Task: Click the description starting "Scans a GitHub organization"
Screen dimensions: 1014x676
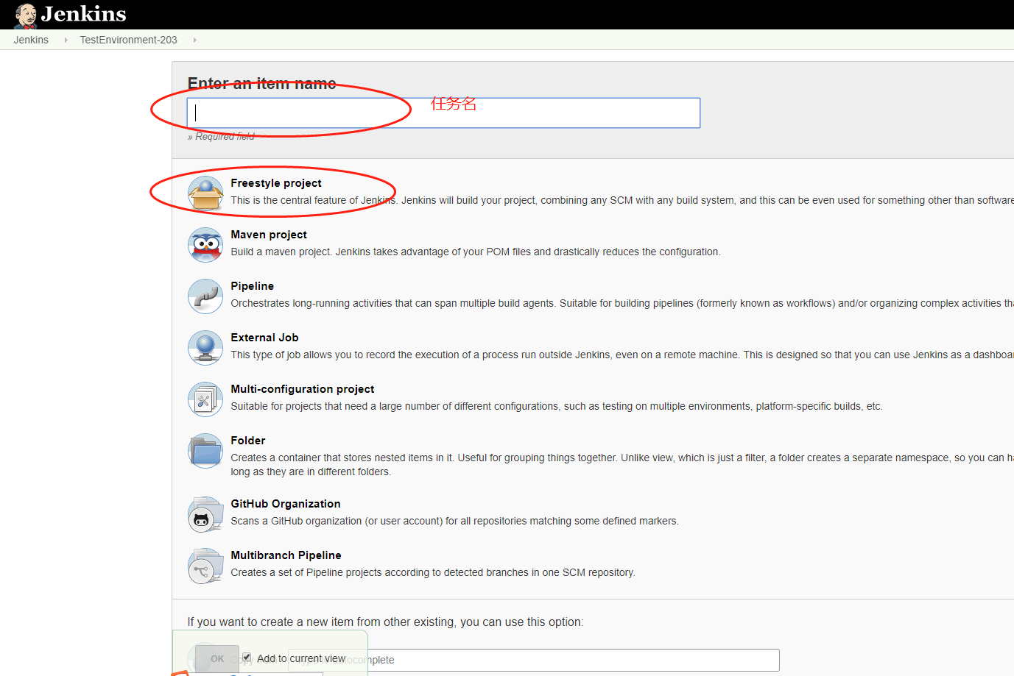Action: (x=454, y=521)
